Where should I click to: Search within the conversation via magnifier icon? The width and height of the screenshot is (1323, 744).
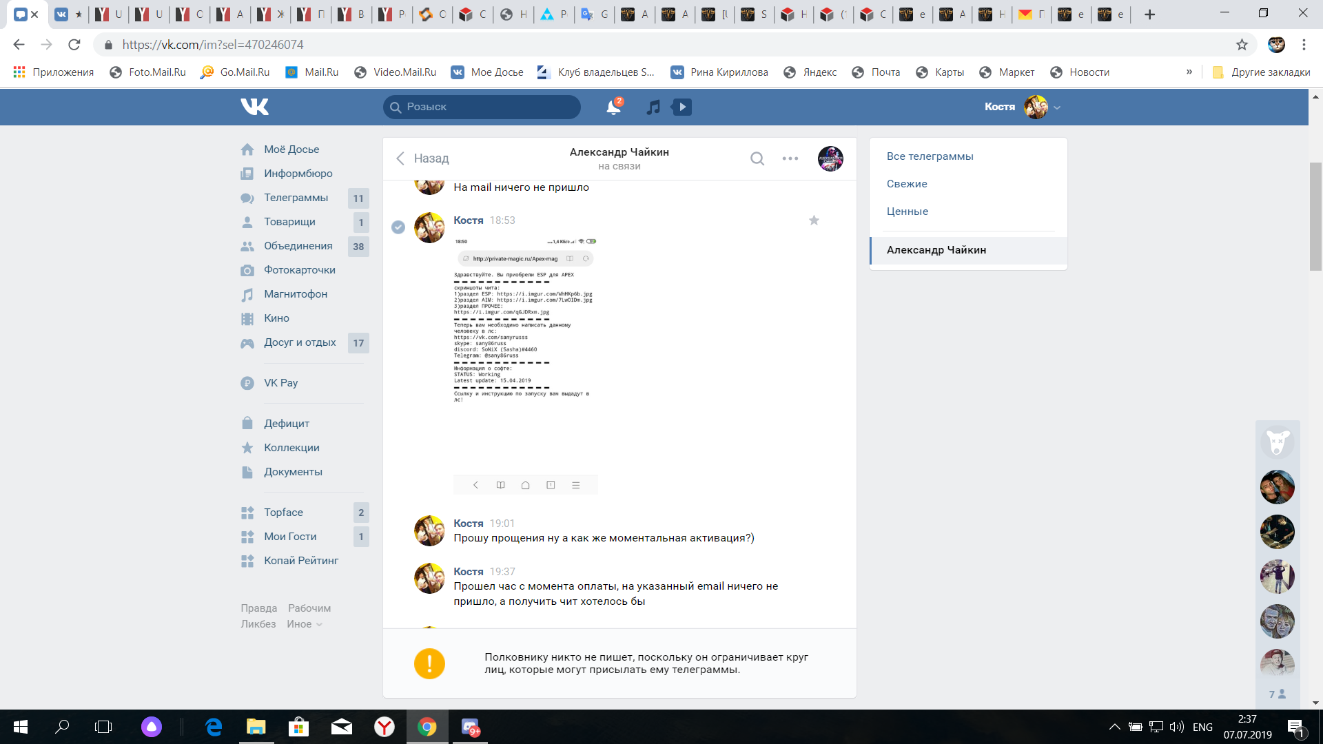[x=757, y=158]
